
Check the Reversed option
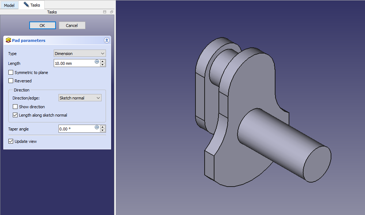(11, 81)
